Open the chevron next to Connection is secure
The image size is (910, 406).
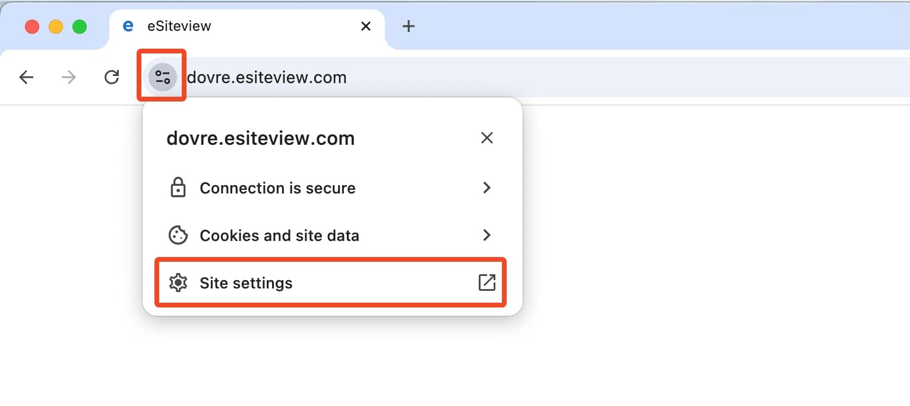tap(487, 188)
